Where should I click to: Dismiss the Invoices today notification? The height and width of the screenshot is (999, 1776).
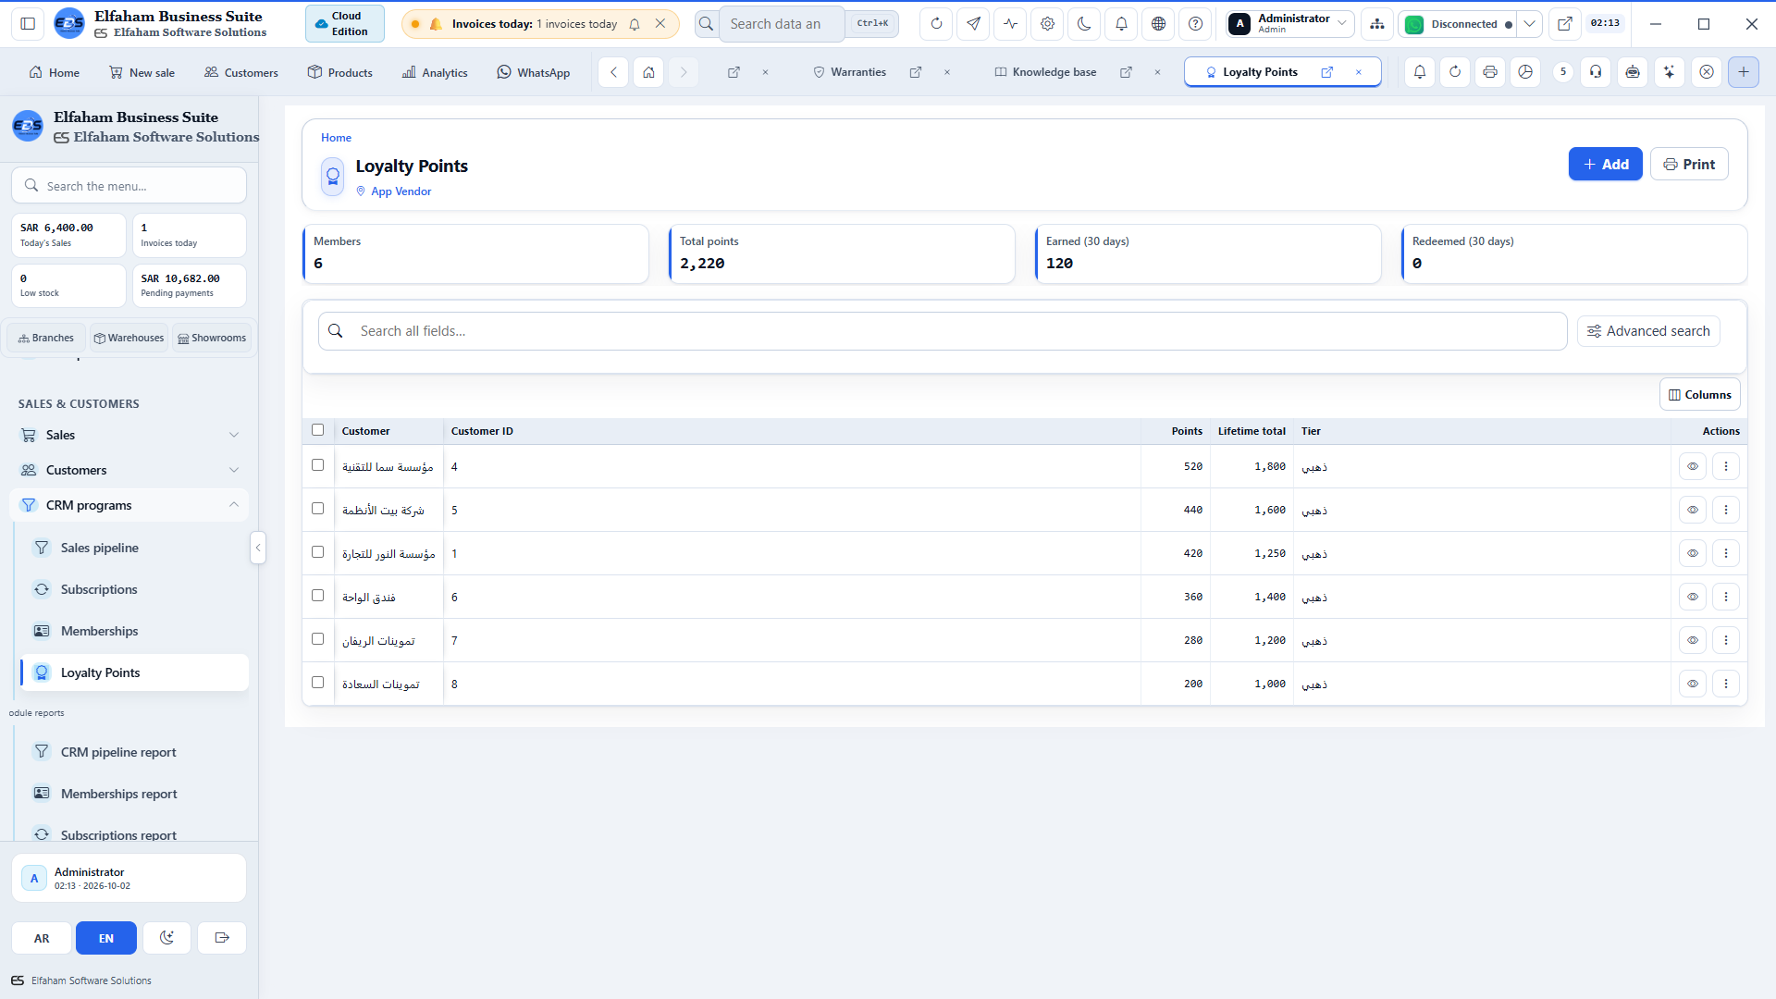click(660, 24)
